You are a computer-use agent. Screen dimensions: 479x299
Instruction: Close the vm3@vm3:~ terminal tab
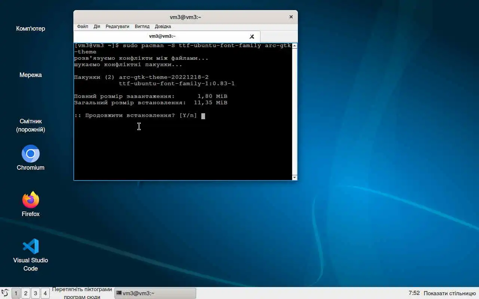pyautogui.click(x=252, y=37)
